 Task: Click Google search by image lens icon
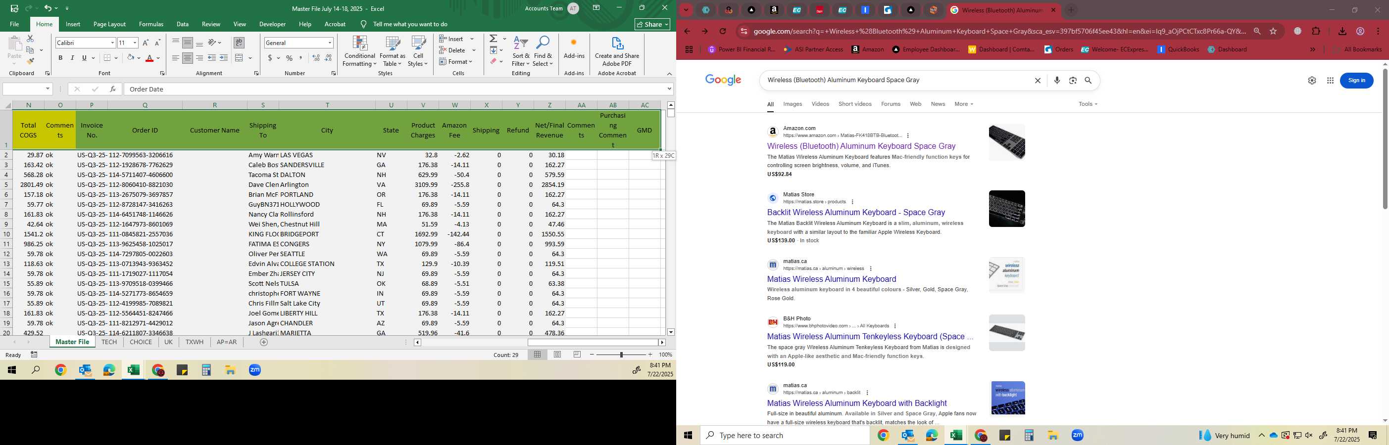1073,80
